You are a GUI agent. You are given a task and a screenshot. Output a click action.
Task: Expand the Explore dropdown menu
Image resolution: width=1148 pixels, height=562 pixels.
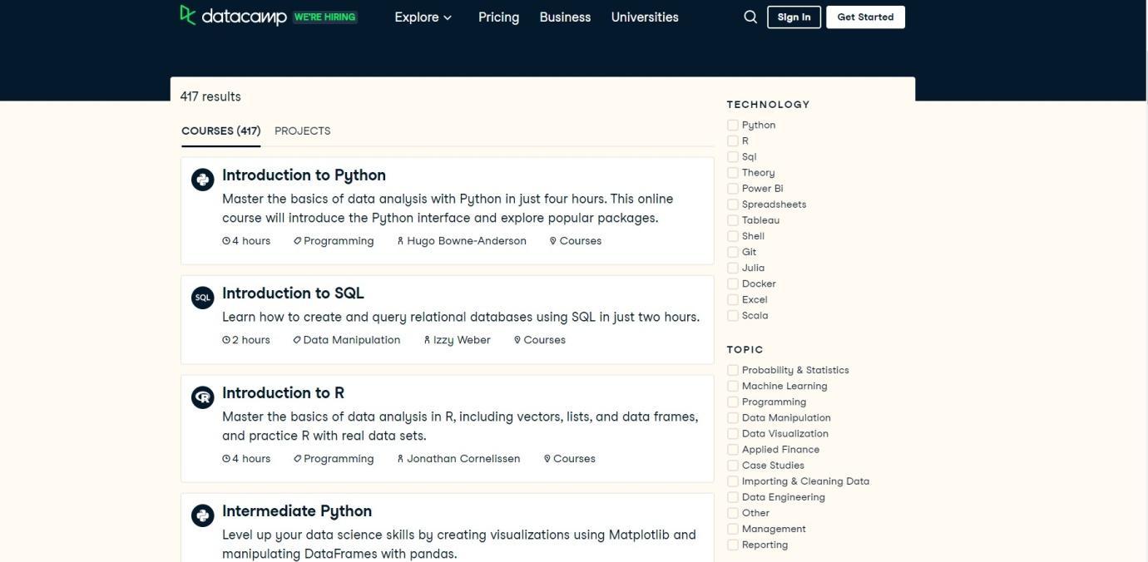(423, 17)
